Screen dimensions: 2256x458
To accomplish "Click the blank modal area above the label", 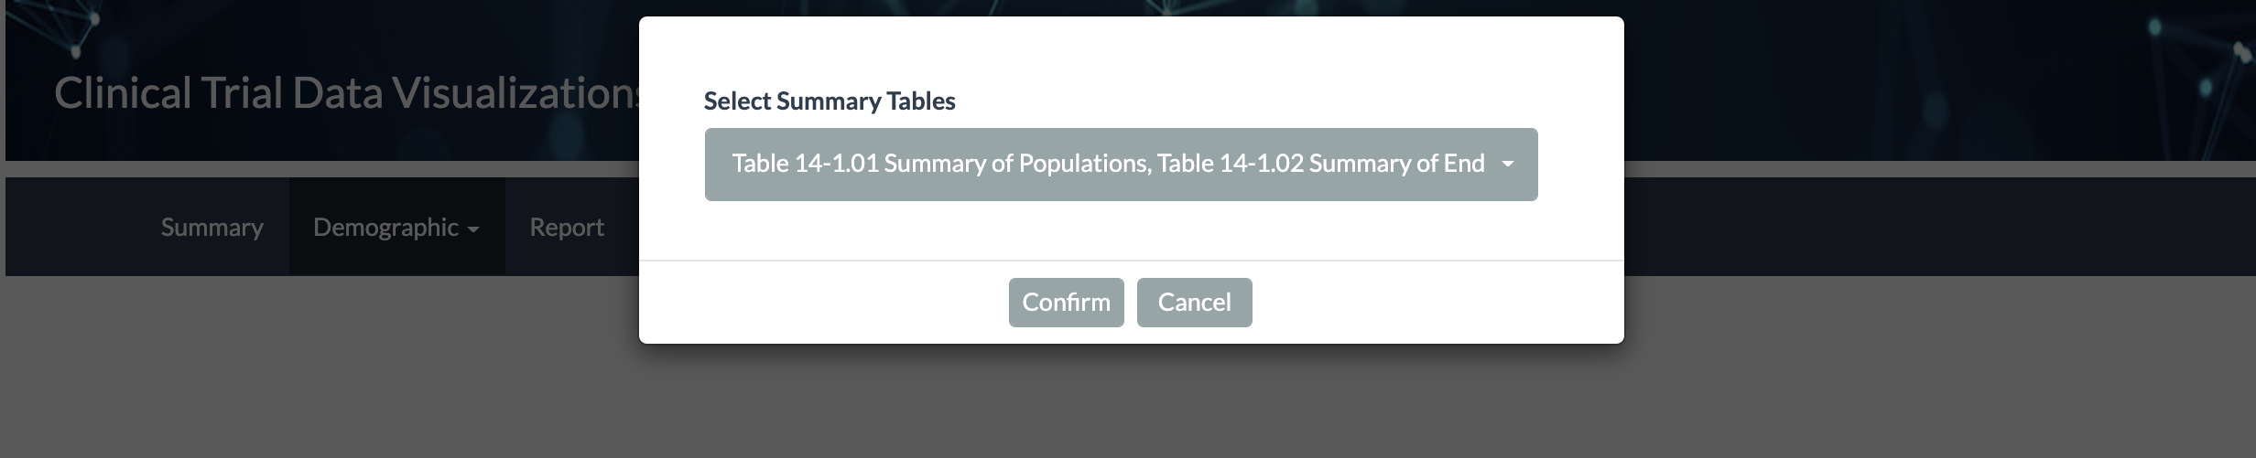I will (x=1131, y=50).
